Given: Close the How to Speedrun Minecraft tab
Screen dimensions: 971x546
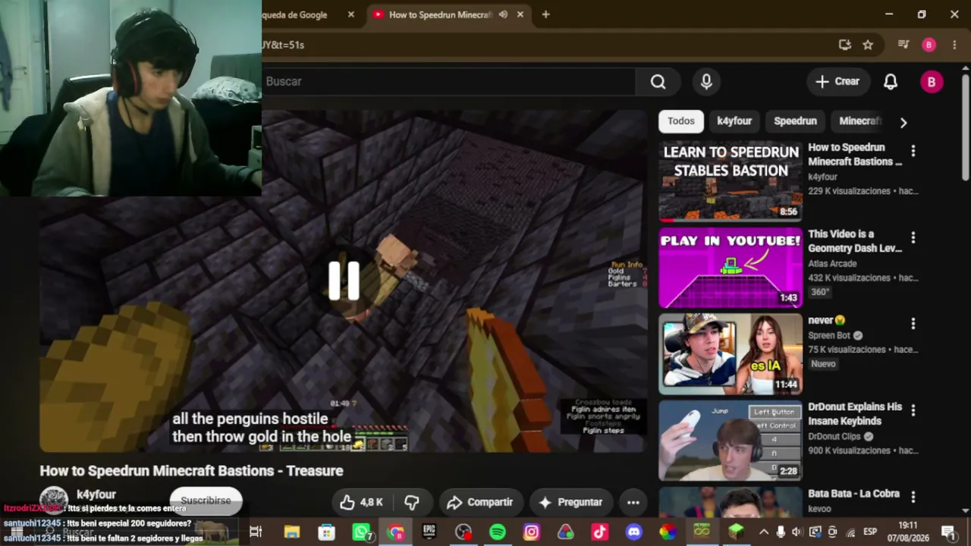Looking at the screenshot, I should click(x=520, y=14).
